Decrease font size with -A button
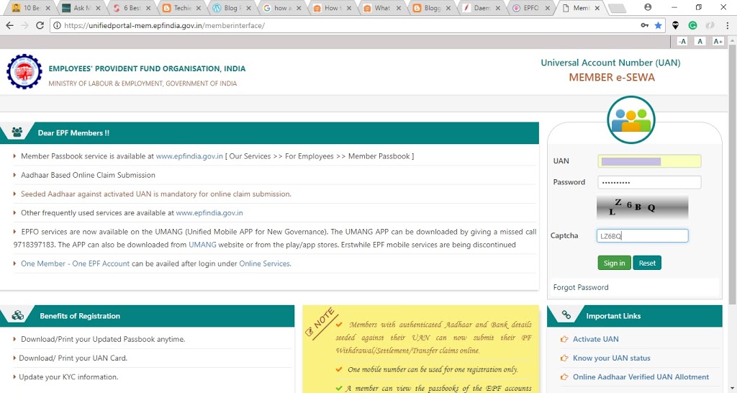 (682, 41)
